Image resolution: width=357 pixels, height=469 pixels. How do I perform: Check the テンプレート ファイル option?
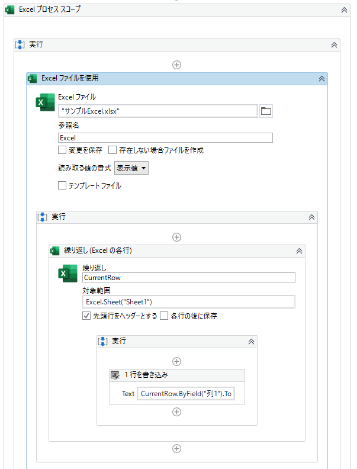62,185
